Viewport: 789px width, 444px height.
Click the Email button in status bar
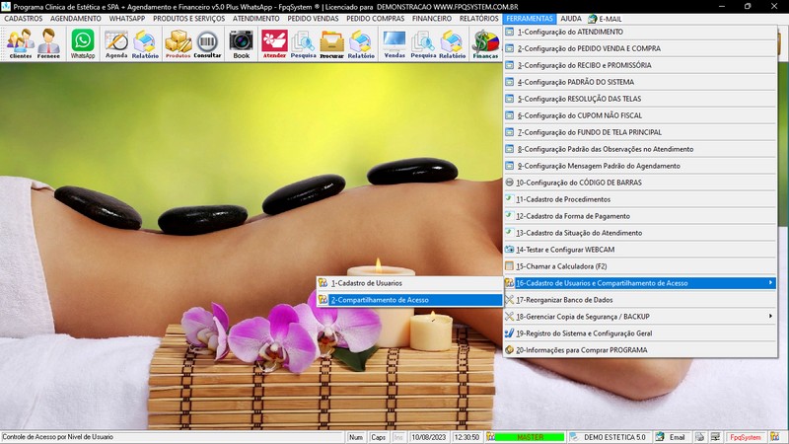[x=671, y=436]
